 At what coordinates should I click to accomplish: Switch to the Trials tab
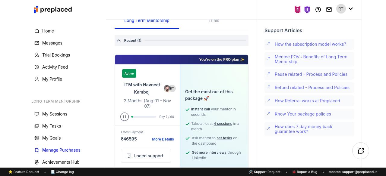[x=214, y=21]
